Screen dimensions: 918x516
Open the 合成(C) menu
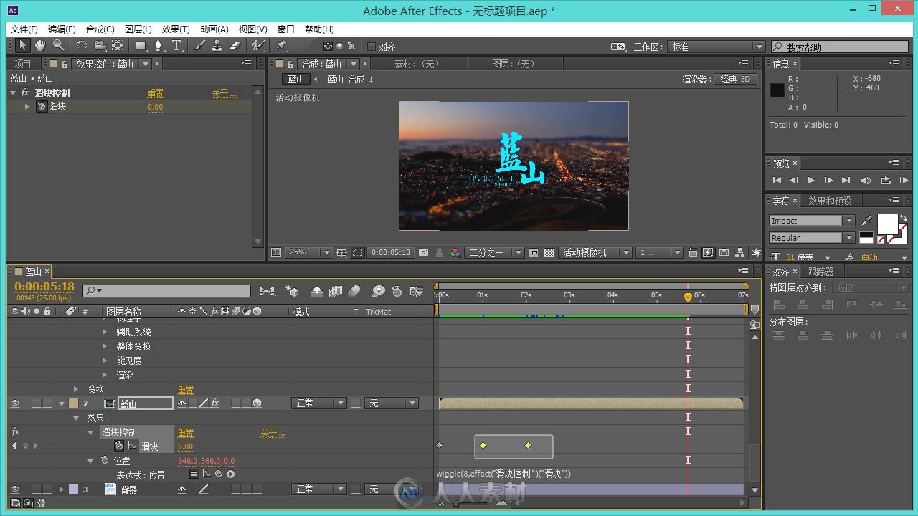pyautogui.click(x=100, y=29)
